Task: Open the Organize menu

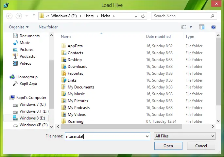Action: 19,27
